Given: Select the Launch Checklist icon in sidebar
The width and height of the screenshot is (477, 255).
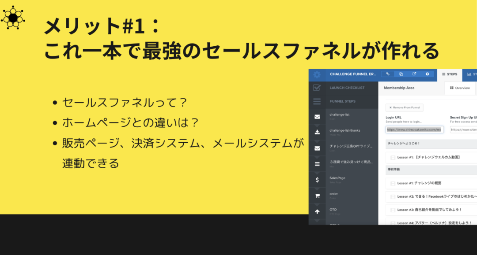Looking at the screenshot, I should tap(316, 87).
